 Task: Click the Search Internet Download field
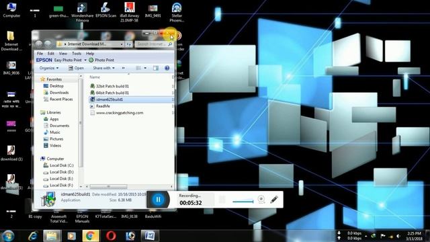point(154,44)
